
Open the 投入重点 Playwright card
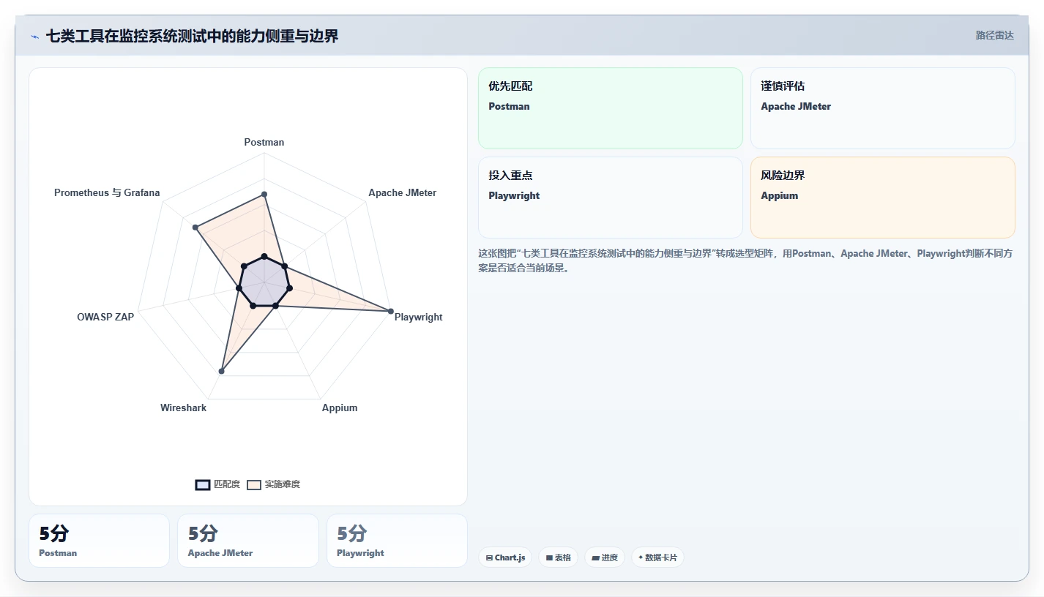(x=611, y=198)
